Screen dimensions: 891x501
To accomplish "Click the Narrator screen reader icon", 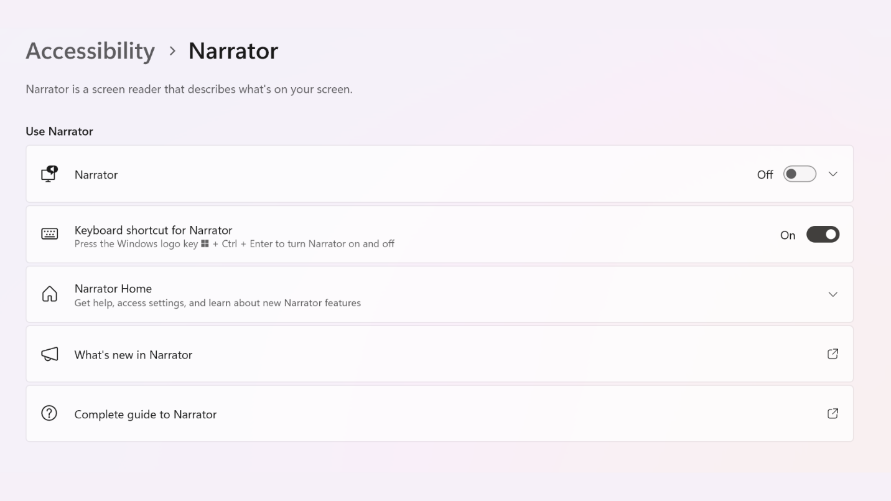I will 49,174.
